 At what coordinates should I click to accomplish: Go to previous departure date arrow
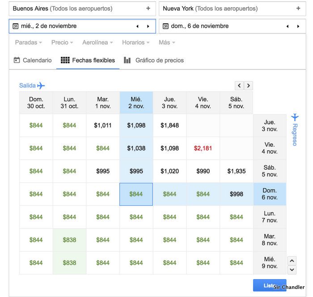[137, 26]
